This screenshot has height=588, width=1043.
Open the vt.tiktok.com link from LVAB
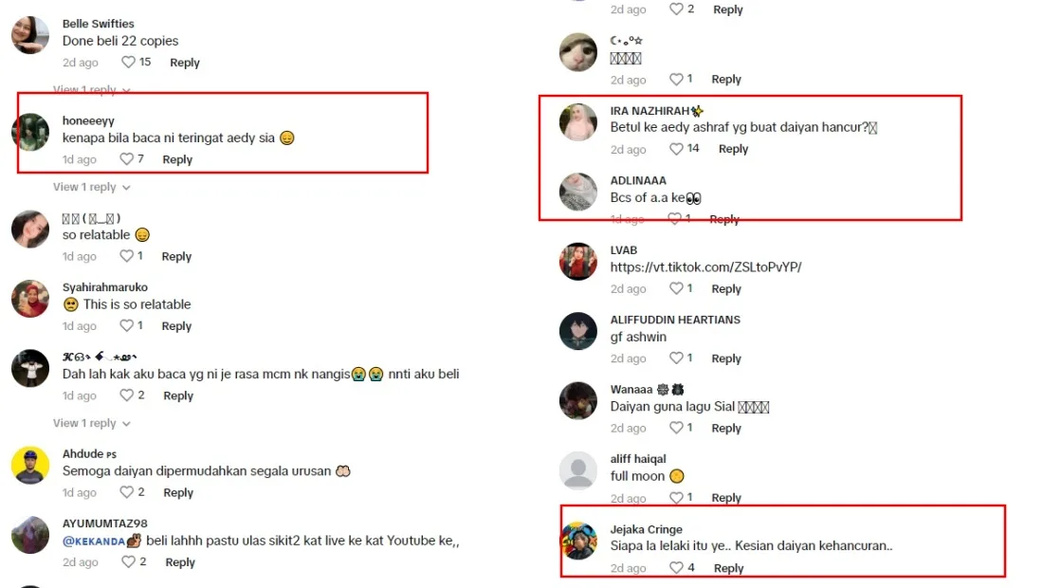pos(705,267)
